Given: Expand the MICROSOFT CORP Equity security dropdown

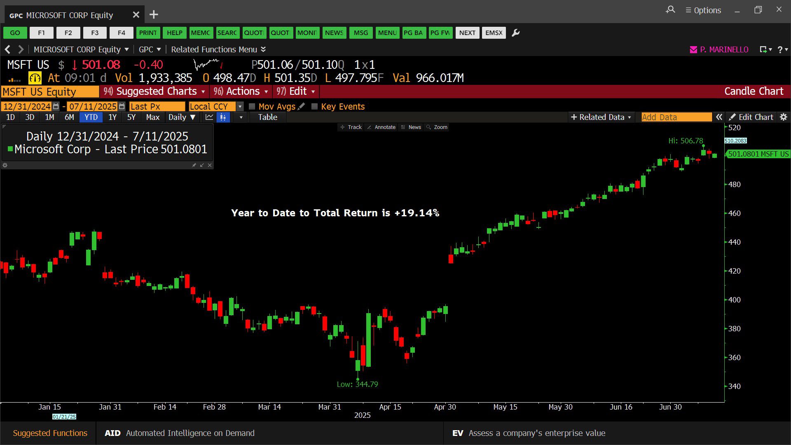Looking at the screenshot, I should click(81, 49).
